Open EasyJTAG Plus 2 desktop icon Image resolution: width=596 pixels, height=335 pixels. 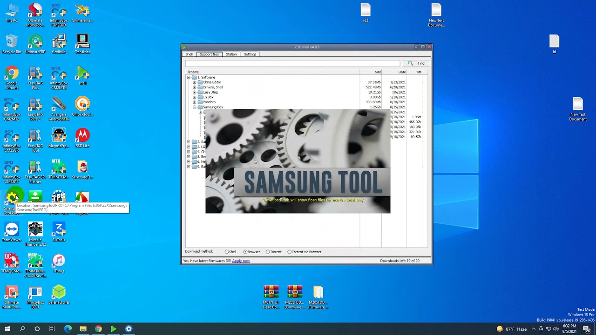[35, 109]
